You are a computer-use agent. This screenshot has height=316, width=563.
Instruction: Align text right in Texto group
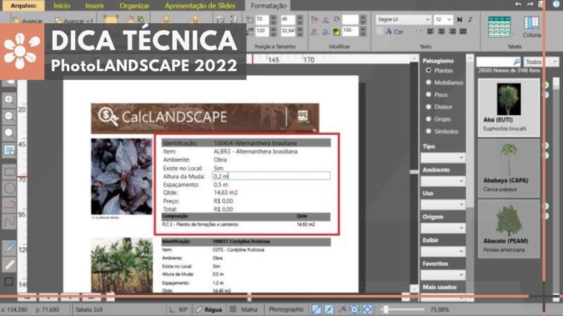pos(452,32)
